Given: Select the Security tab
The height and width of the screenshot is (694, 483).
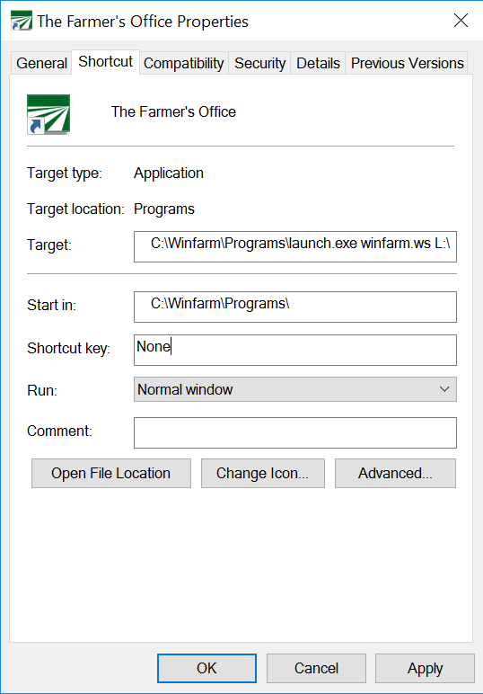Looking at the screenshot, I should [x=259, y=63].
